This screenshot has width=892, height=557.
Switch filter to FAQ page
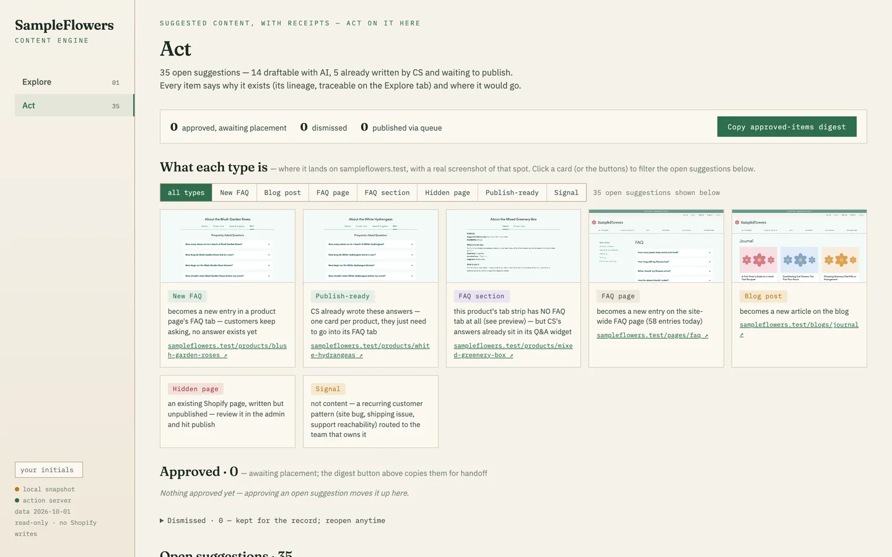(x=333, y=192)
